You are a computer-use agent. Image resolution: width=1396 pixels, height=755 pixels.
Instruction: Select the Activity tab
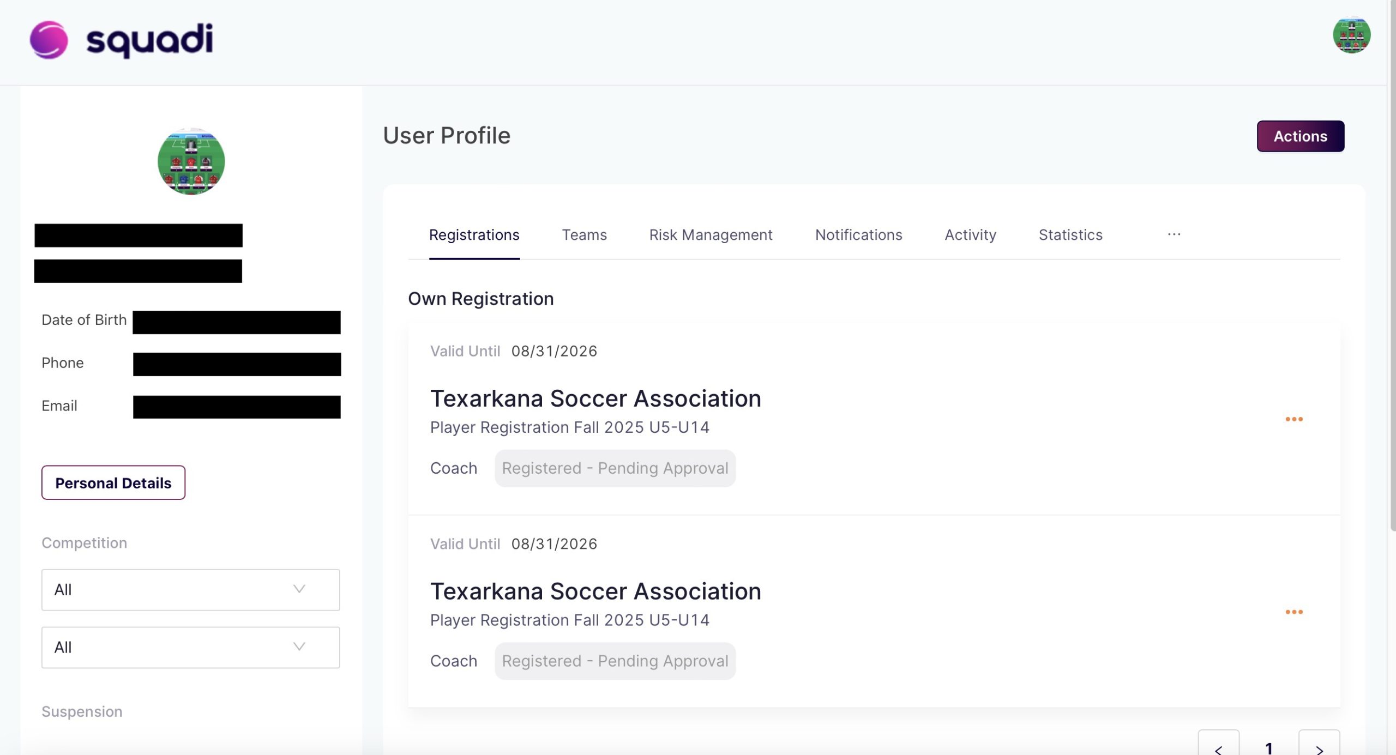pyautogui.click(x=970, y=234)
